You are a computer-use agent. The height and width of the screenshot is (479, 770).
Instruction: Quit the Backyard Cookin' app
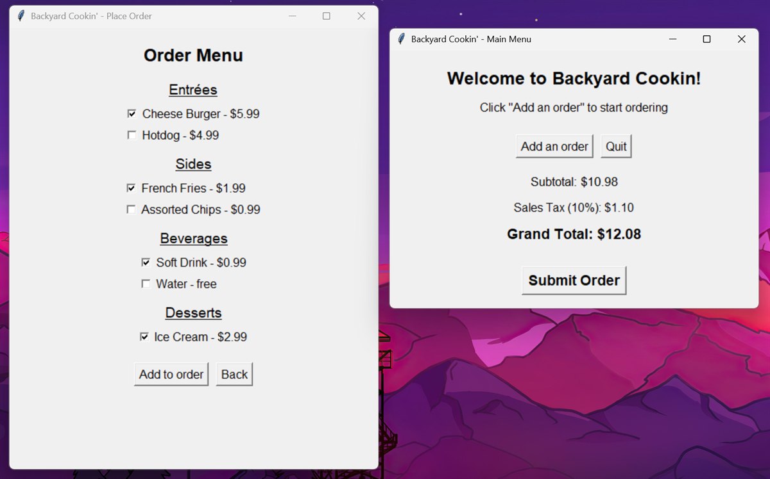[x=616, y=147]
